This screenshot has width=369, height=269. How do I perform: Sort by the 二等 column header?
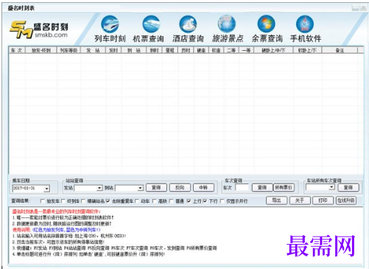[x=231, y=50]
